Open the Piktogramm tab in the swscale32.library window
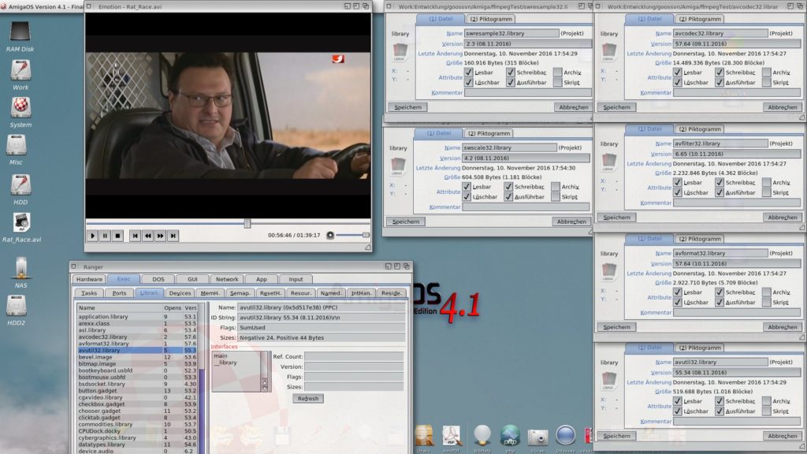This screenshot has height=454, width=807. (489, 133)
